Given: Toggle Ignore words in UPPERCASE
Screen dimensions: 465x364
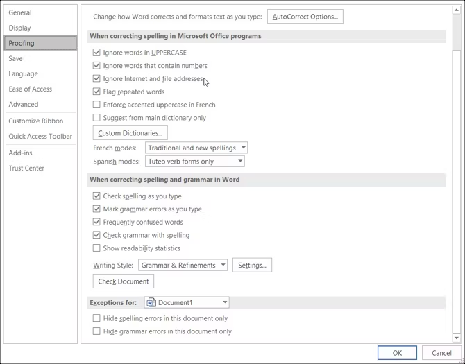Looking at the screenshot, I should pyautogui.click(x=96, y=53).
